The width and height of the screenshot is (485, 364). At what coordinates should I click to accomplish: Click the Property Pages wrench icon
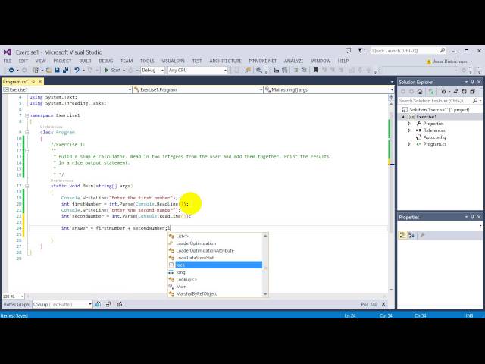(x=423, y=235)
